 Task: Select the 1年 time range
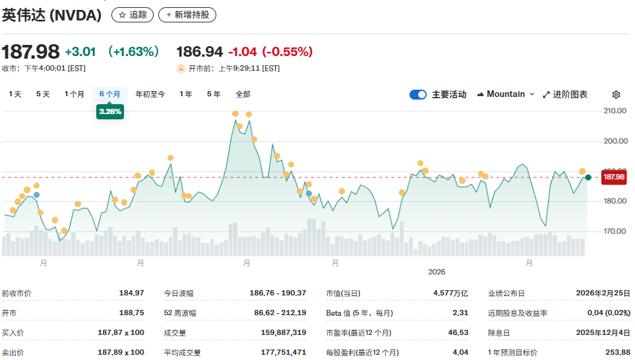(186, 94)
